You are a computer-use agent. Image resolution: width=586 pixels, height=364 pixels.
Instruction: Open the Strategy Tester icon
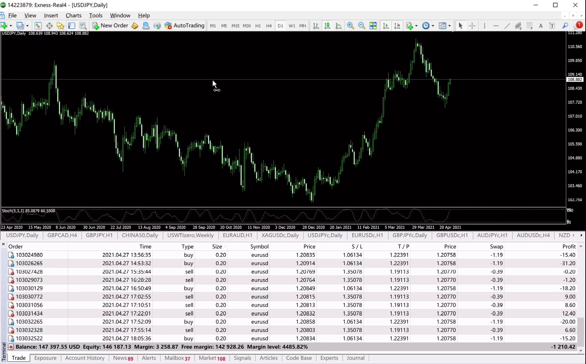(83, 26)
